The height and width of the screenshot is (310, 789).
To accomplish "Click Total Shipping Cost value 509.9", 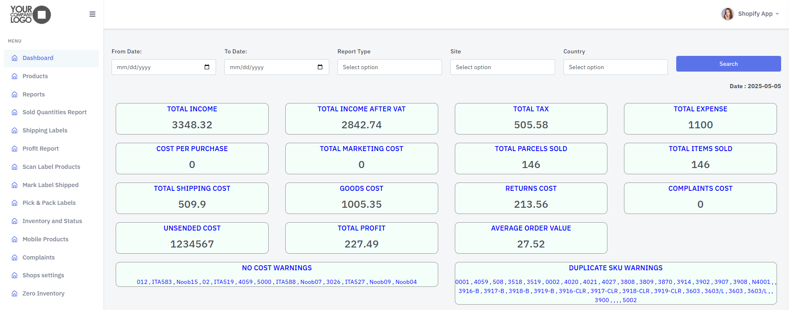I will pos(192,204).
